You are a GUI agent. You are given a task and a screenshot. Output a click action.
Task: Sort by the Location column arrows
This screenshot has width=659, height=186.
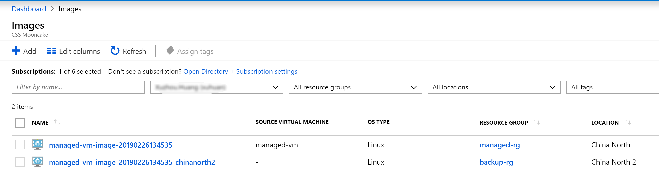pyautogui.click(x=627, y=122)
